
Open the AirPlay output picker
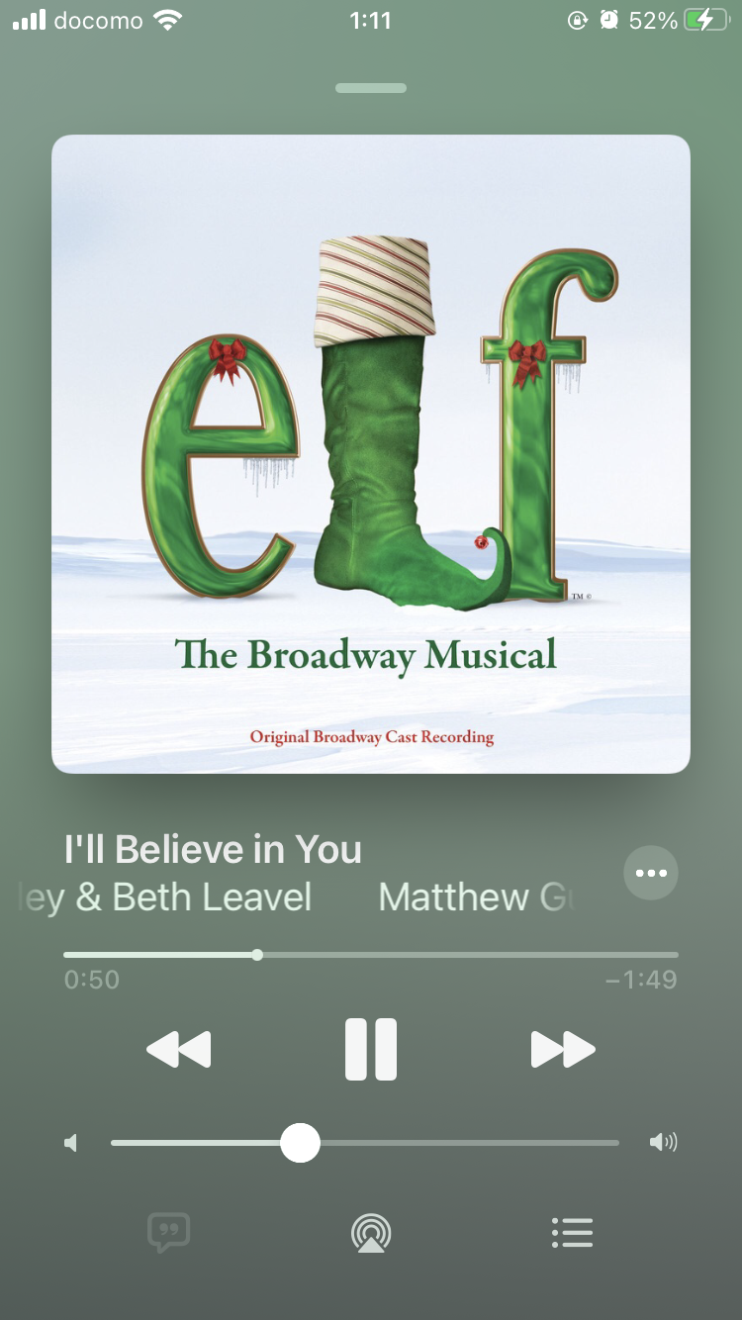click(x=371, y=1233)
